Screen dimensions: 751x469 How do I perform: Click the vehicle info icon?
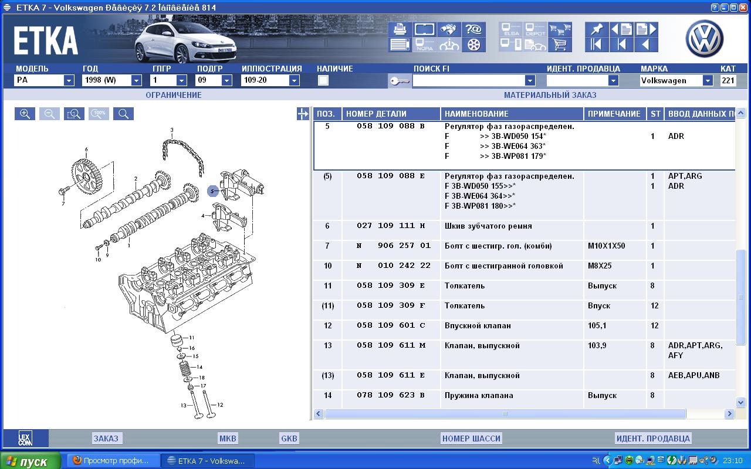(449, 45)
